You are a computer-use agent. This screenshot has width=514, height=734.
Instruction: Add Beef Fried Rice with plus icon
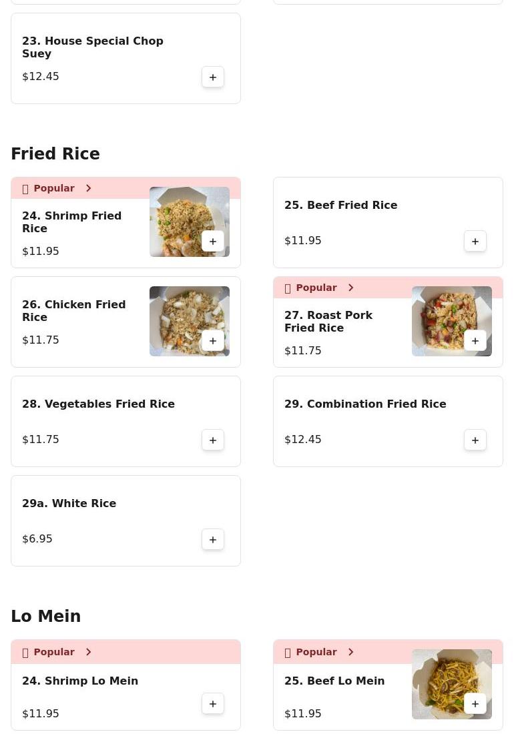pos(475,241)
